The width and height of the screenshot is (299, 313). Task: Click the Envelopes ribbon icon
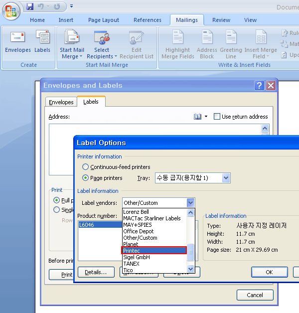18,41
